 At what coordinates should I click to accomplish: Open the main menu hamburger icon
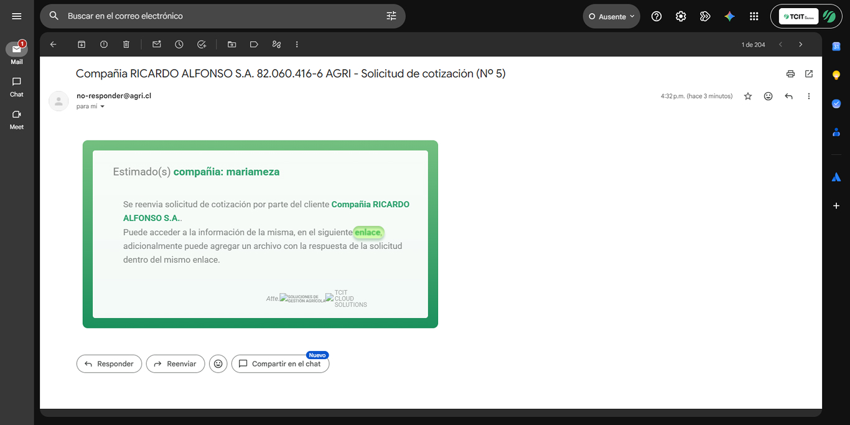[x=17, y=16]
